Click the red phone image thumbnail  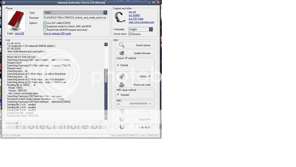click(x=16, y=21)
